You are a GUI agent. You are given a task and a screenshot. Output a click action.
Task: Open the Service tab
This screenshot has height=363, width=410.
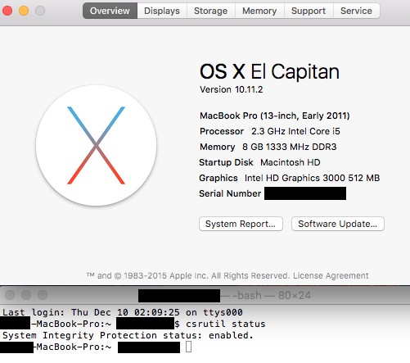356,11
